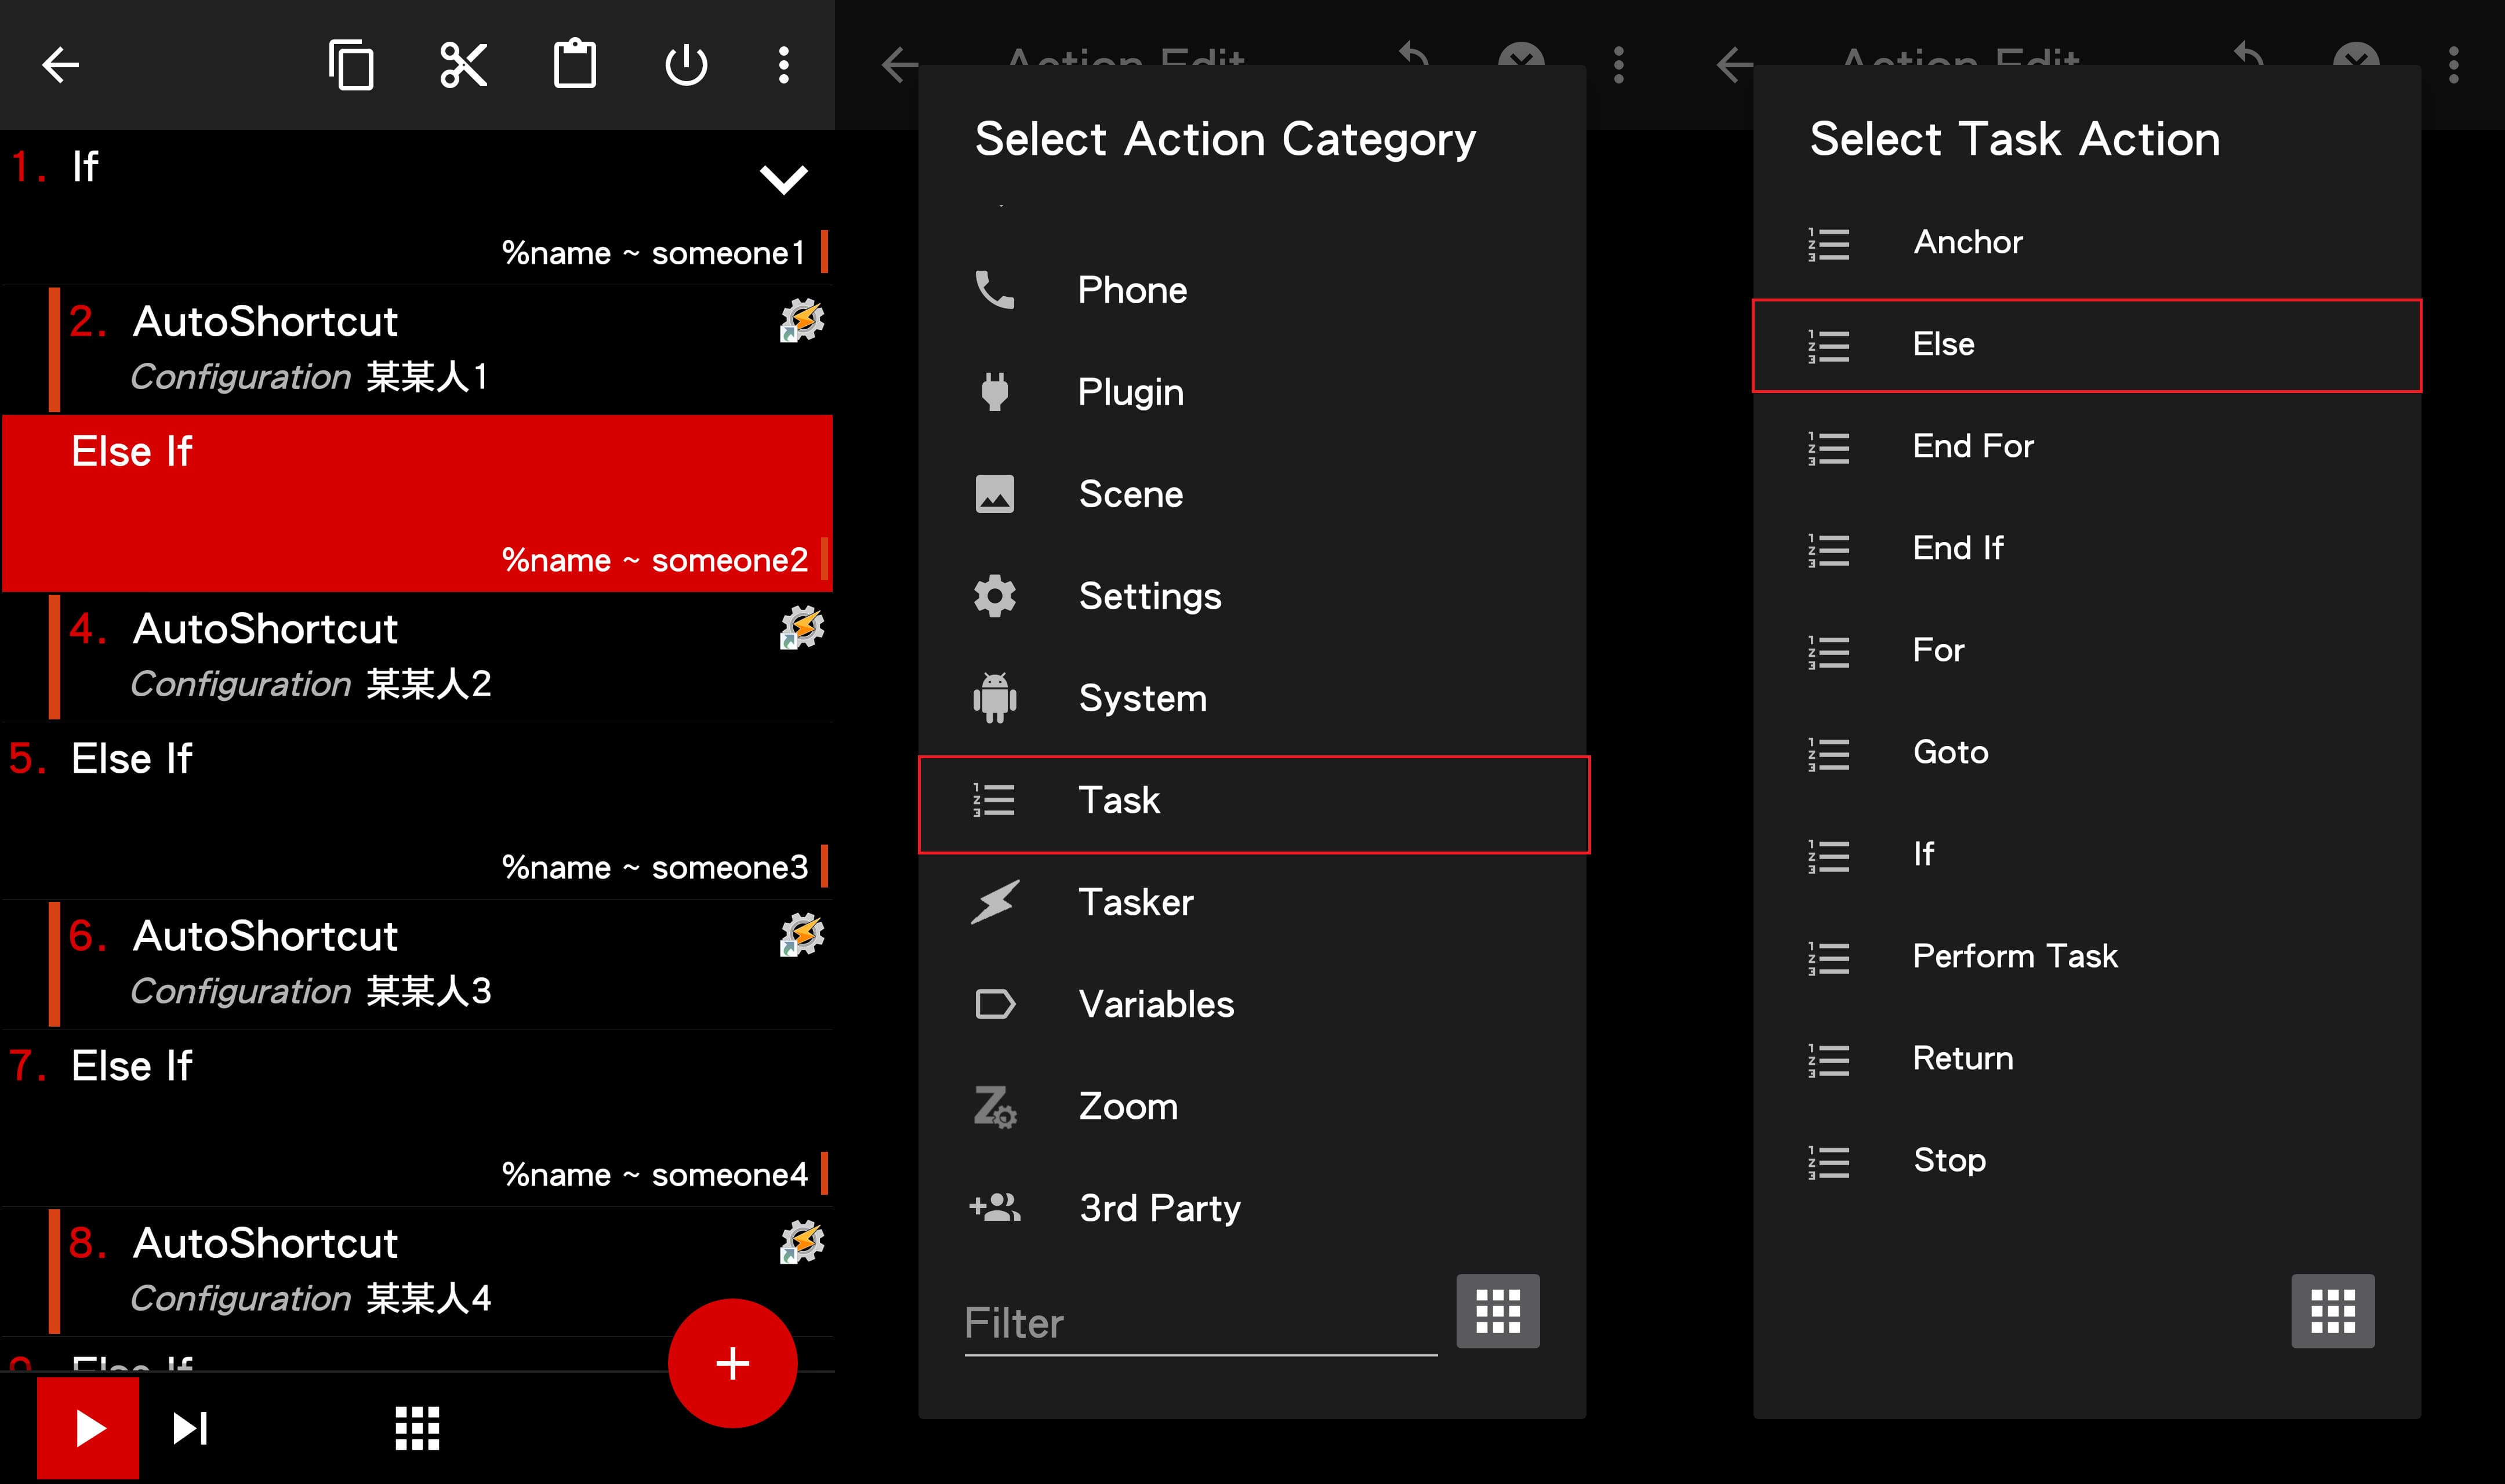
Task: Click the copy icon in task toolbar
Action: point(351,66)
